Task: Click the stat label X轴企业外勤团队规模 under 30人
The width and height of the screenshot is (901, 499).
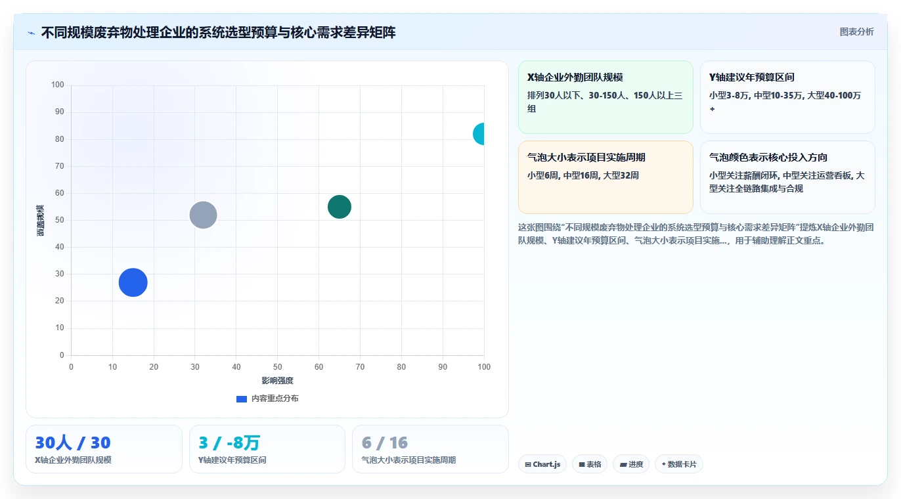Action: (73, 460)
